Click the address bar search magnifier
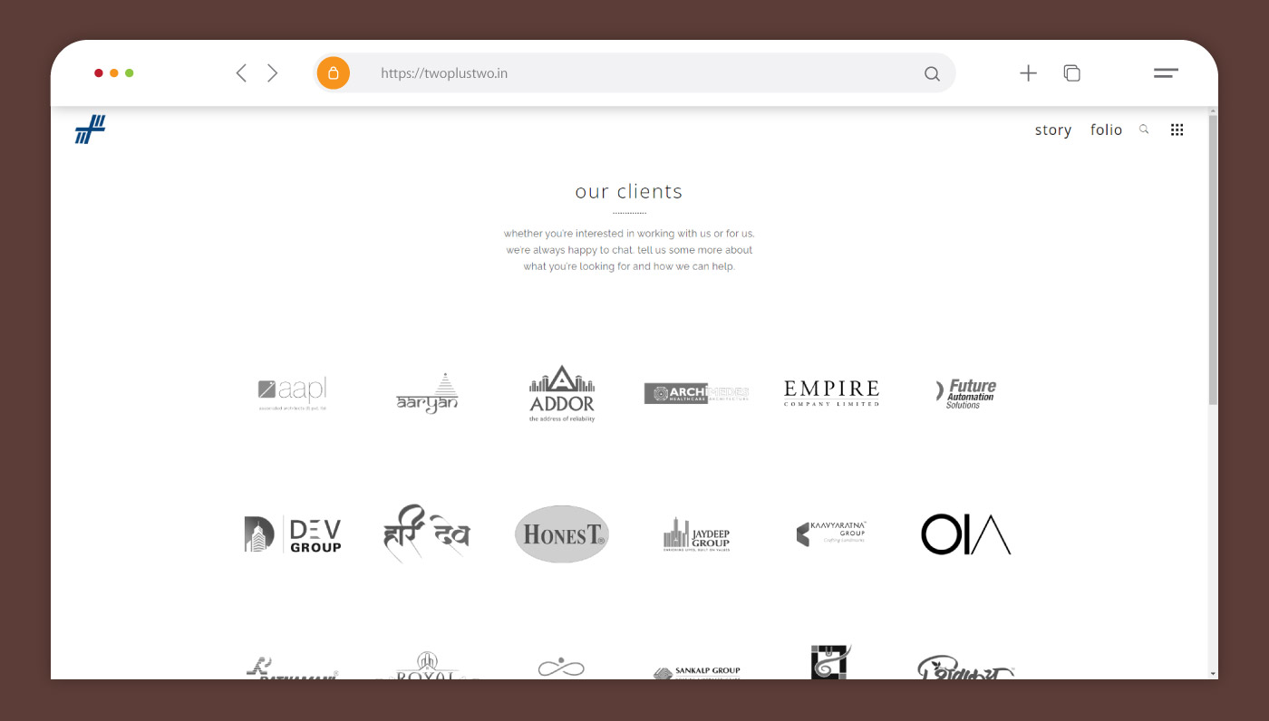Image resolution: width=1269 pixels, height=721 pixels. point(932,73)
